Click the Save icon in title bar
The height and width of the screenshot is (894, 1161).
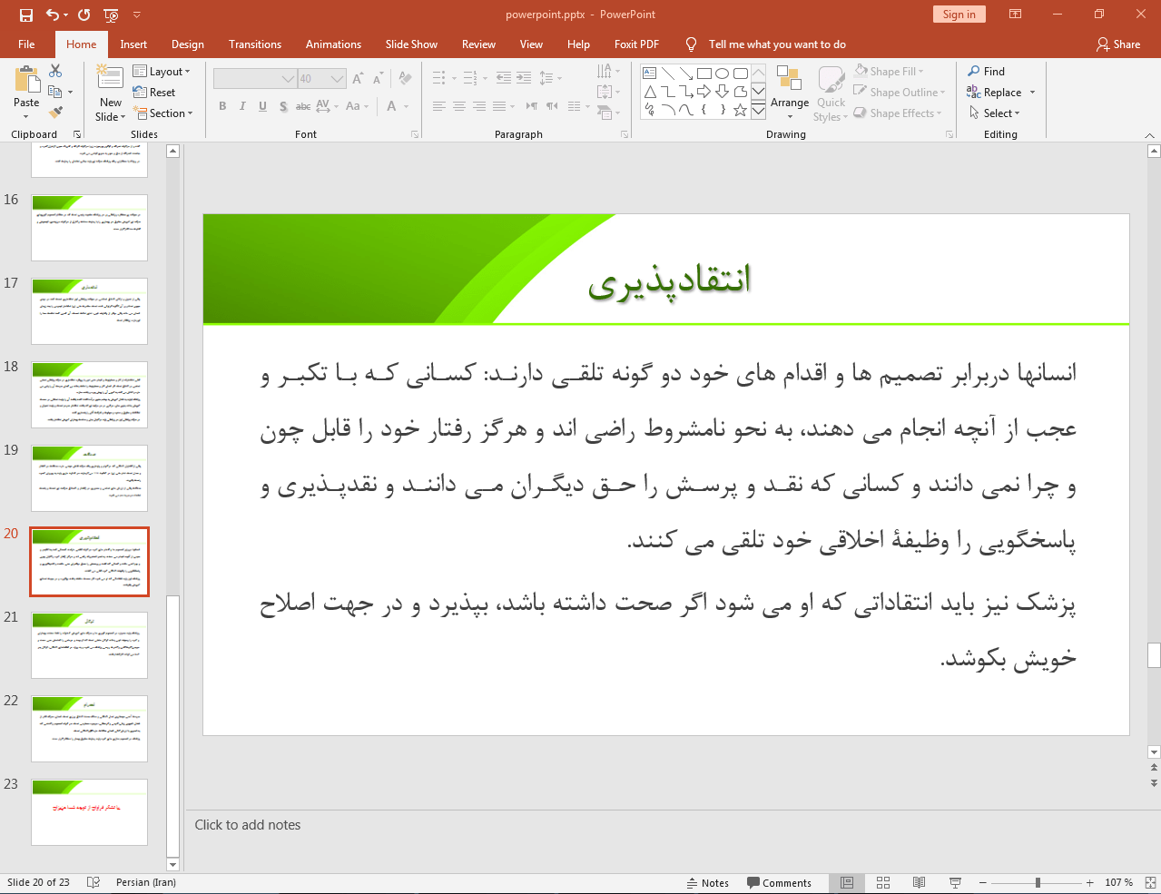(25, 15)
